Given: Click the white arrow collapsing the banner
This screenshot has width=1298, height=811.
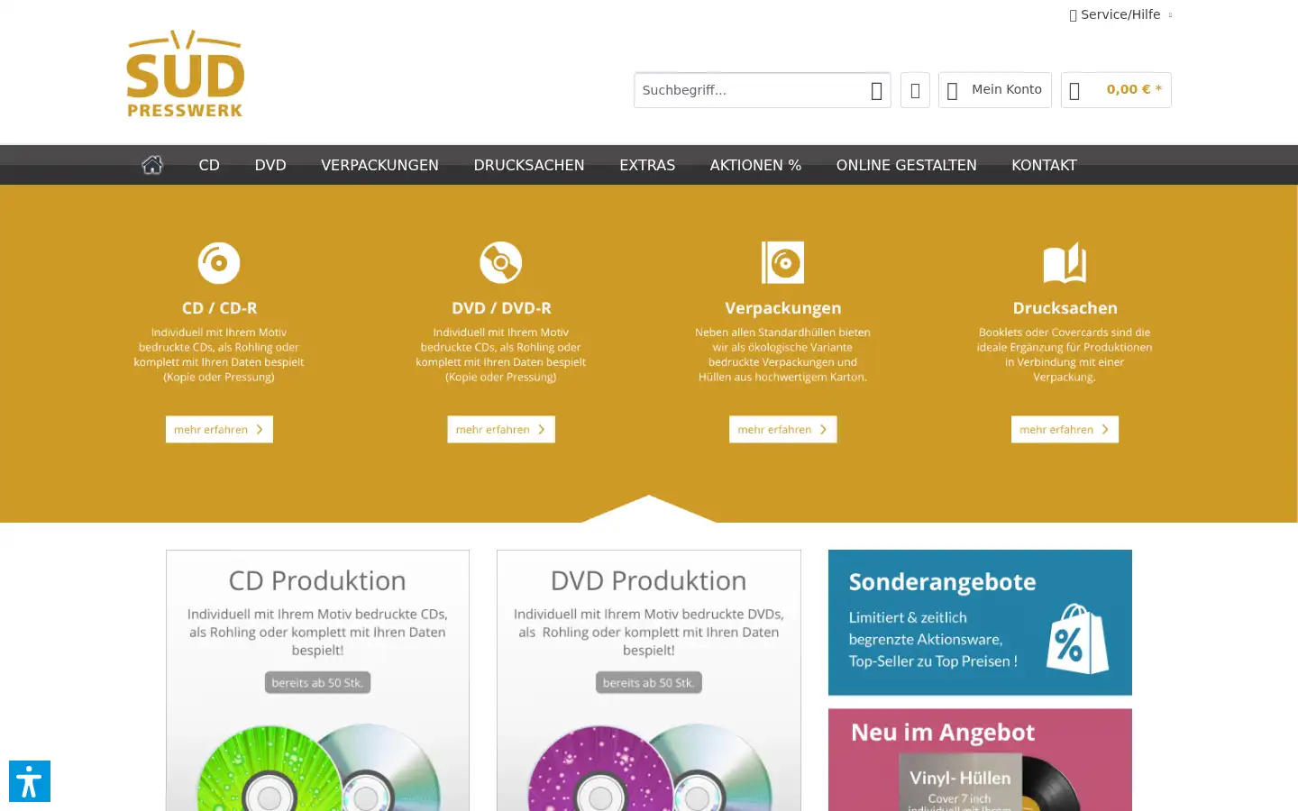Looking at the screenshot, I should [x=648, y=509].
